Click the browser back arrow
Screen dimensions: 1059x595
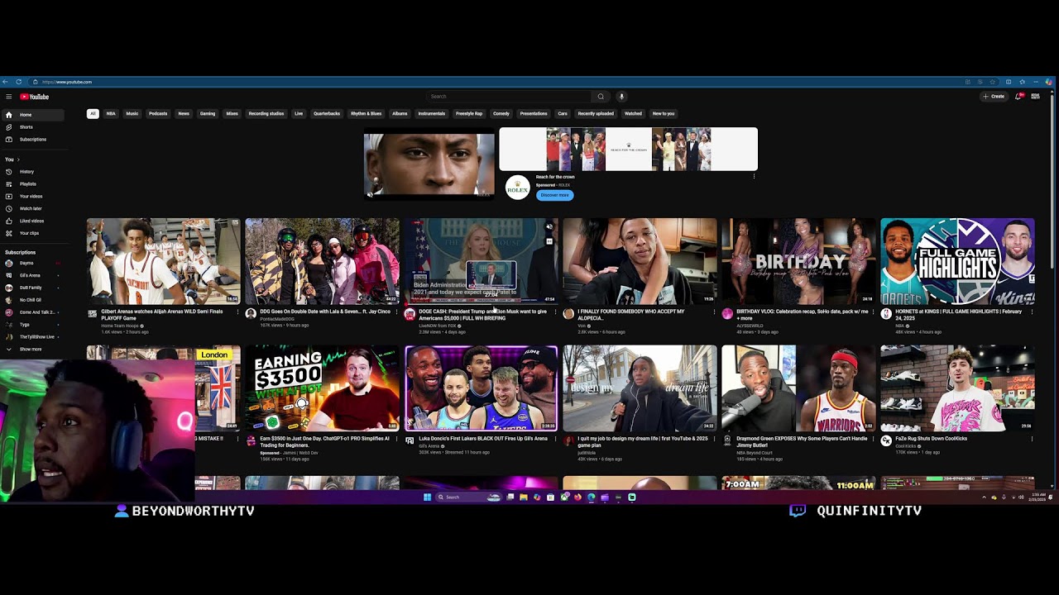(6, 82)
